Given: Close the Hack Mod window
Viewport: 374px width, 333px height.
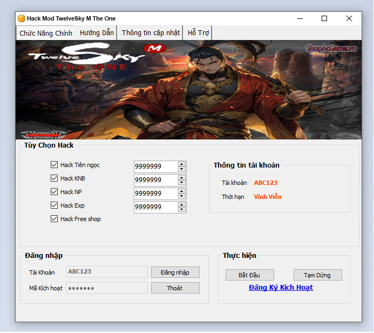Looking at the screenshot, I should [x=349, y=18].
